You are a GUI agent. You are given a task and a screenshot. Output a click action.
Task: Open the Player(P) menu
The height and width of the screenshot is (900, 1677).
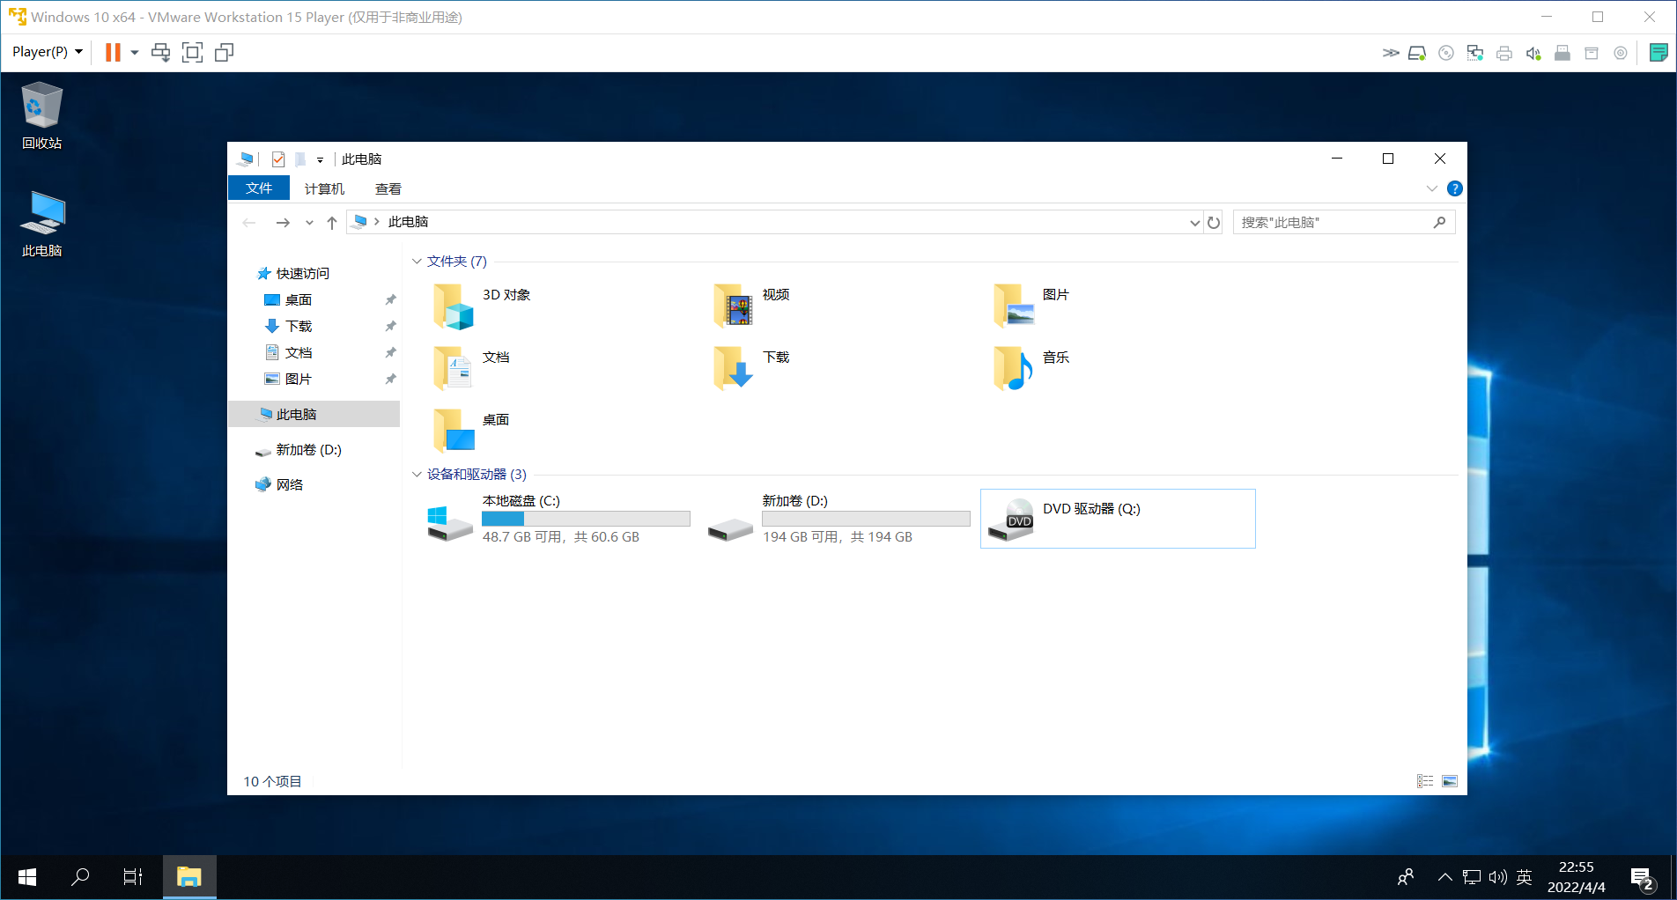pos(48,52)
